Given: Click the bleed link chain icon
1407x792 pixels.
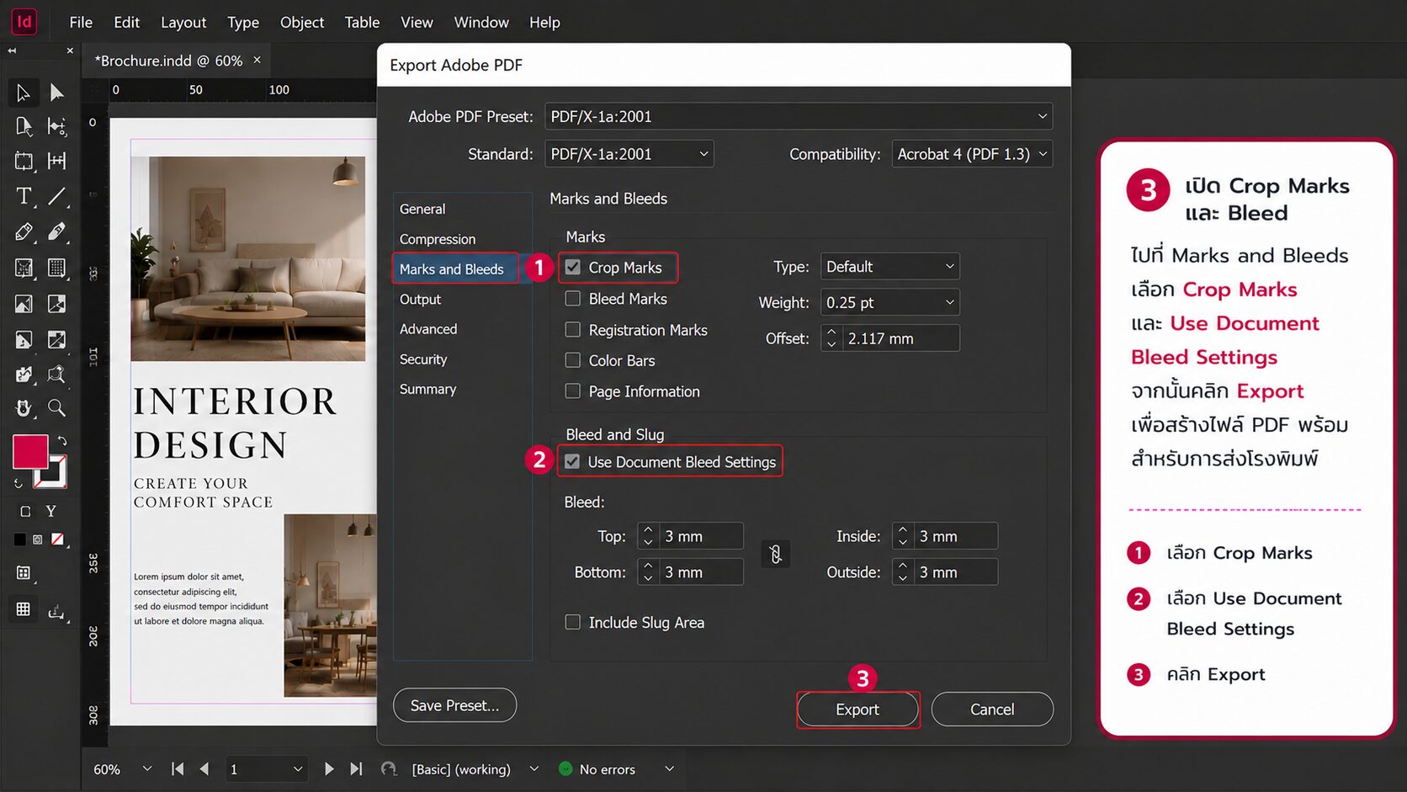Looking at the screenshot, I should pos(775,554).
